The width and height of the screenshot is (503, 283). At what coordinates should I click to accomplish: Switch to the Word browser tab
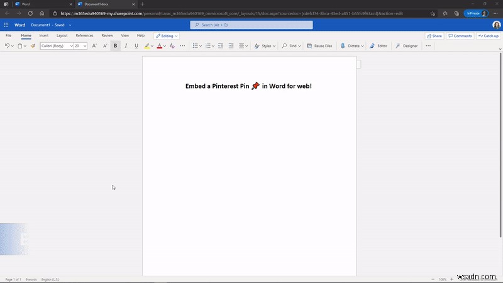pos(43,4)
